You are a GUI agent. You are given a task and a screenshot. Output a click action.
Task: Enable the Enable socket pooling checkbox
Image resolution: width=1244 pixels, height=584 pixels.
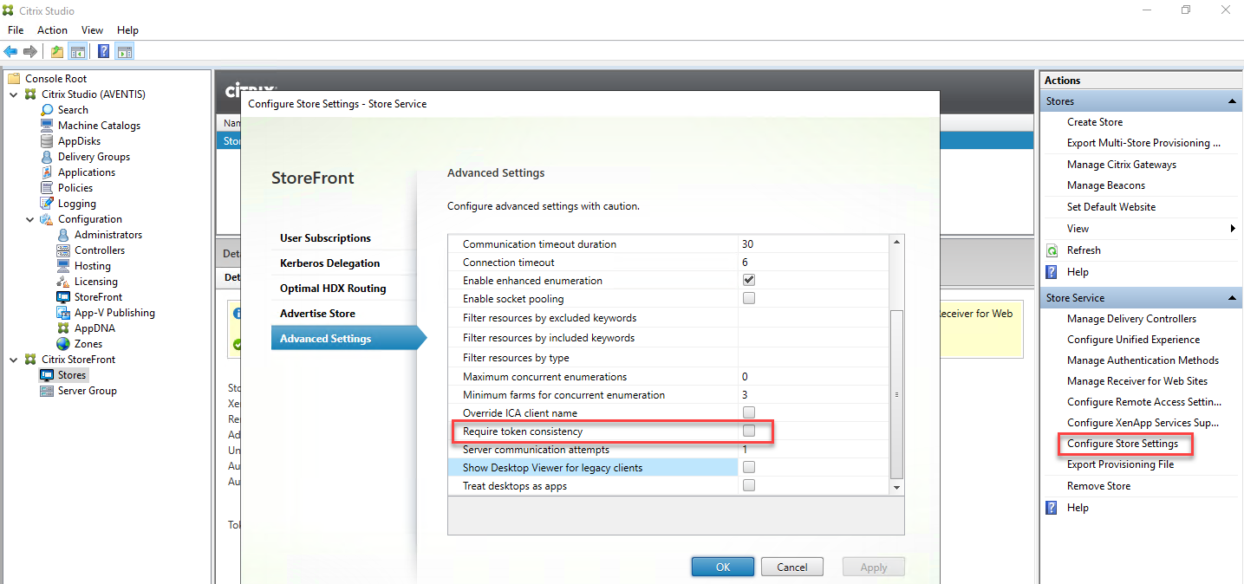click(748, 297)
